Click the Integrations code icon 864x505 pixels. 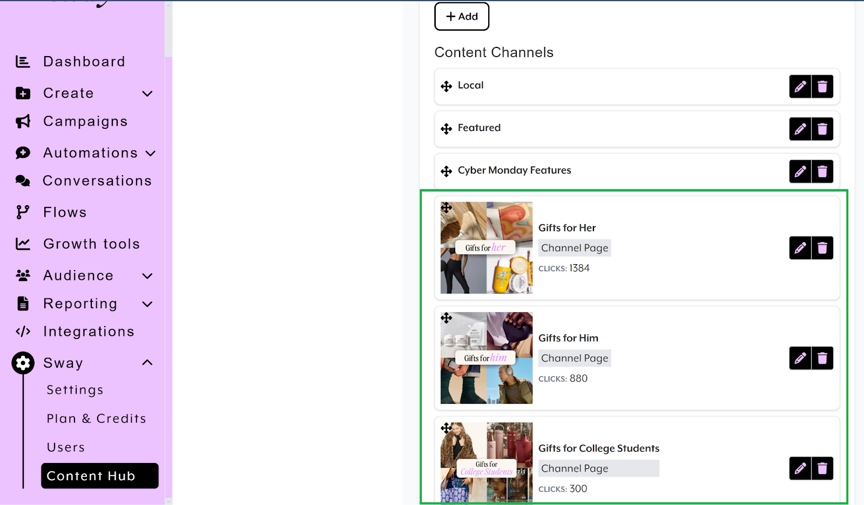click(x=23, y=331)
